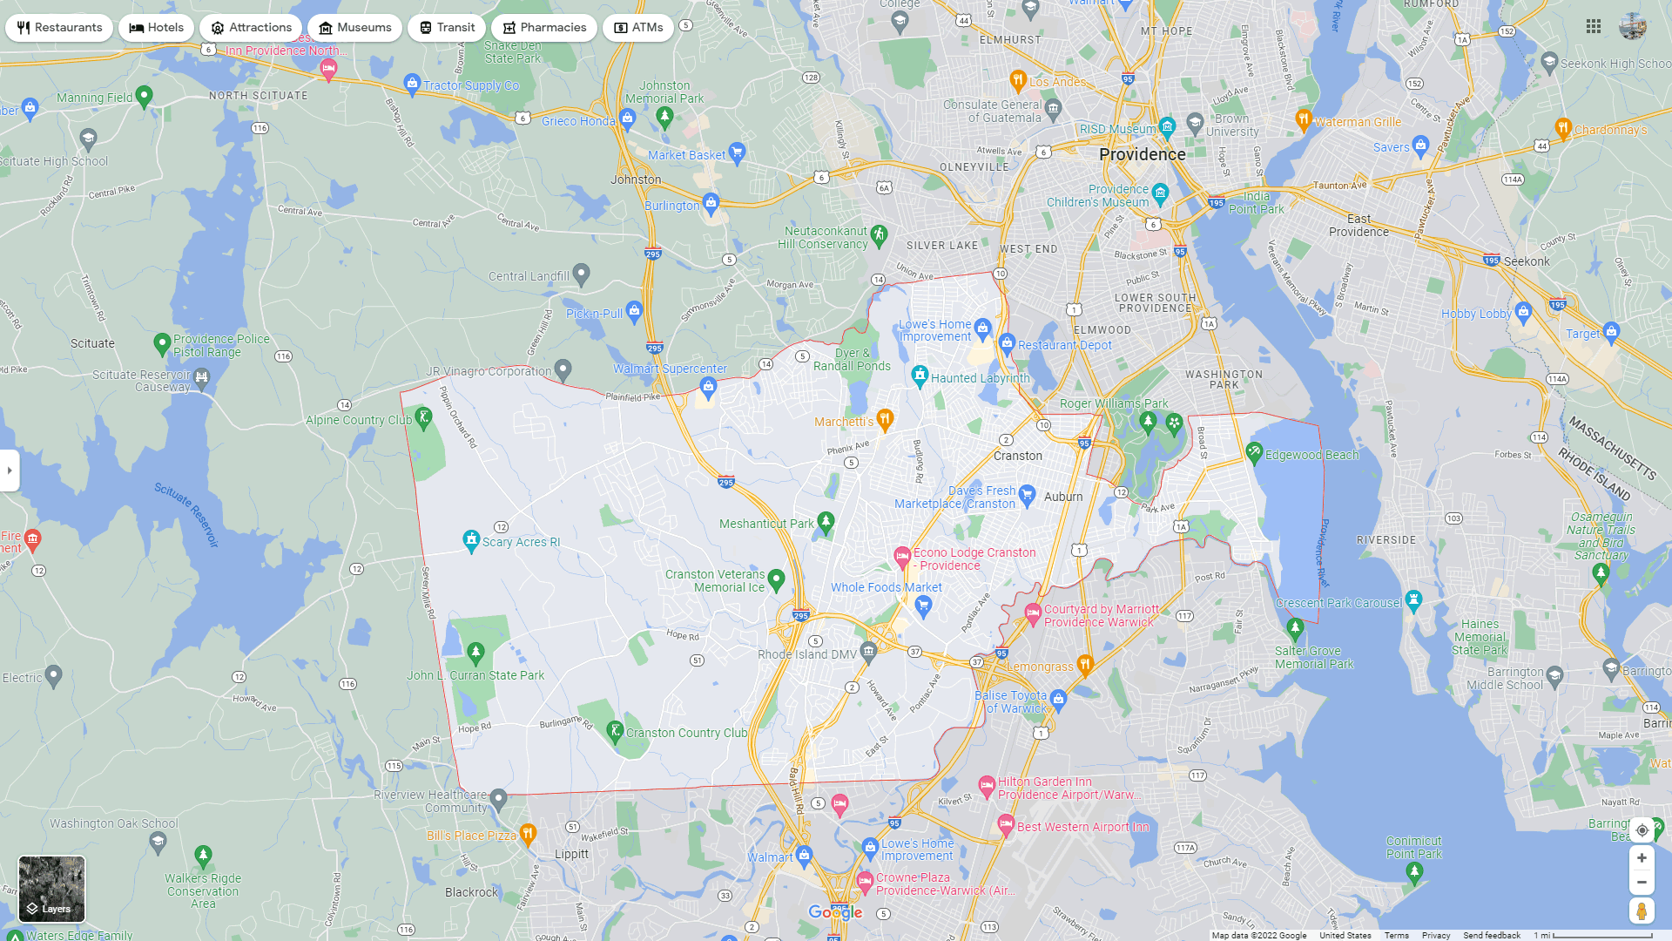
Task: Select Bill's Place Pizza pin
Action: coord(528,835)
